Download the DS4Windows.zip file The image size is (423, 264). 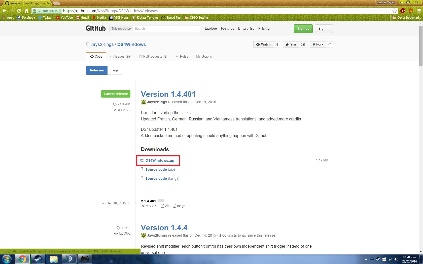coord(160,160)
